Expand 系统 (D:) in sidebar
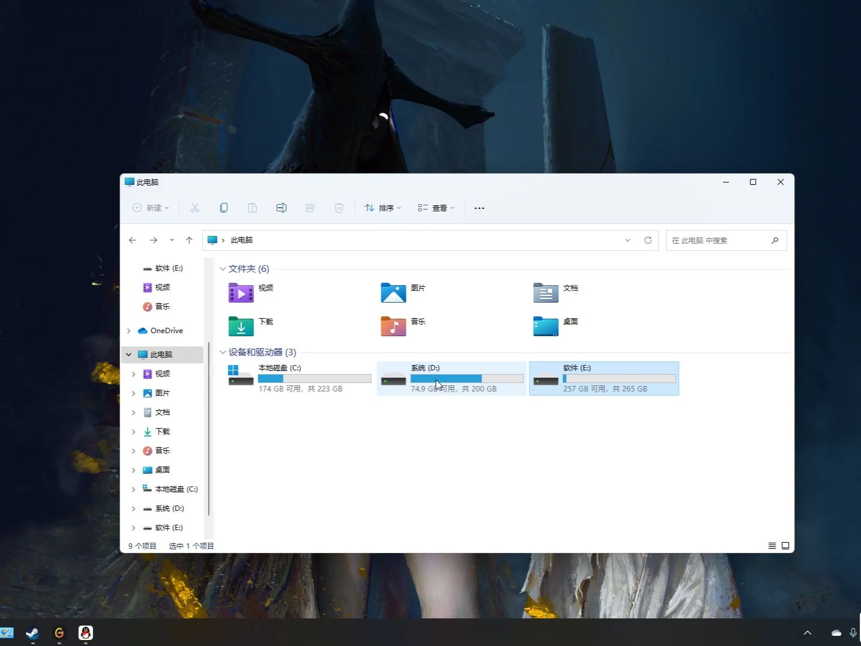 133,508
